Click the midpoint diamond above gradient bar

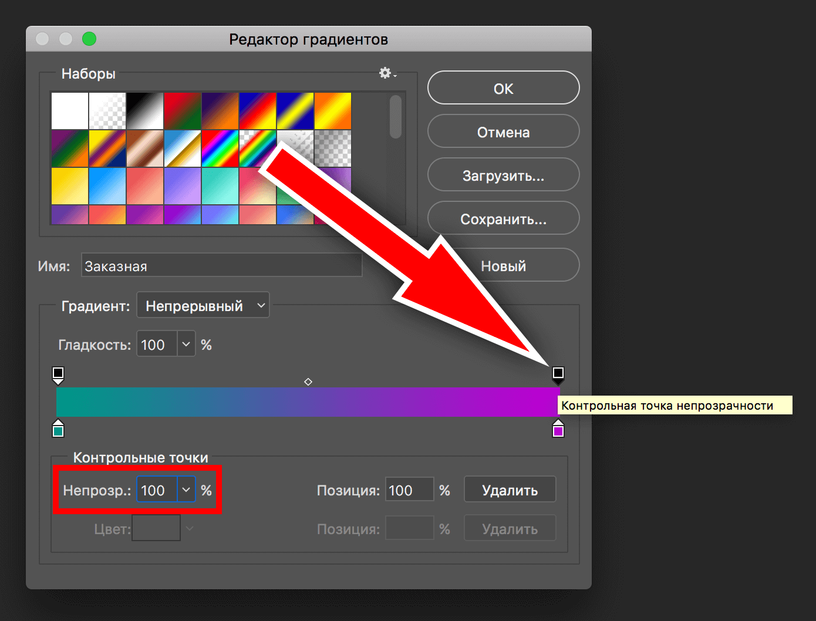pos(308,382)
